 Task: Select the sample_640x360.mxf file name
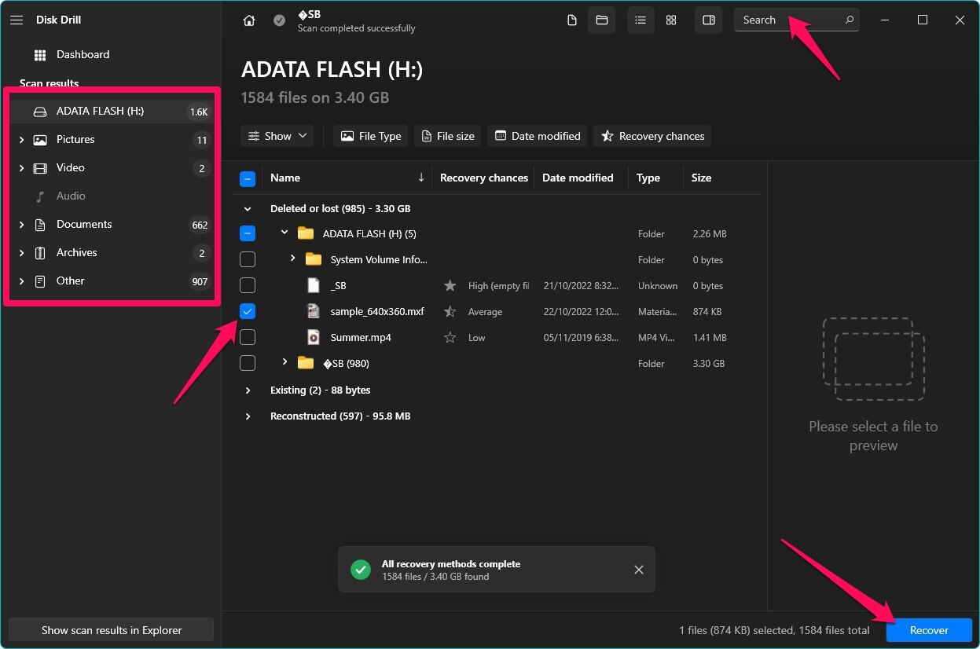coord(377,312)
